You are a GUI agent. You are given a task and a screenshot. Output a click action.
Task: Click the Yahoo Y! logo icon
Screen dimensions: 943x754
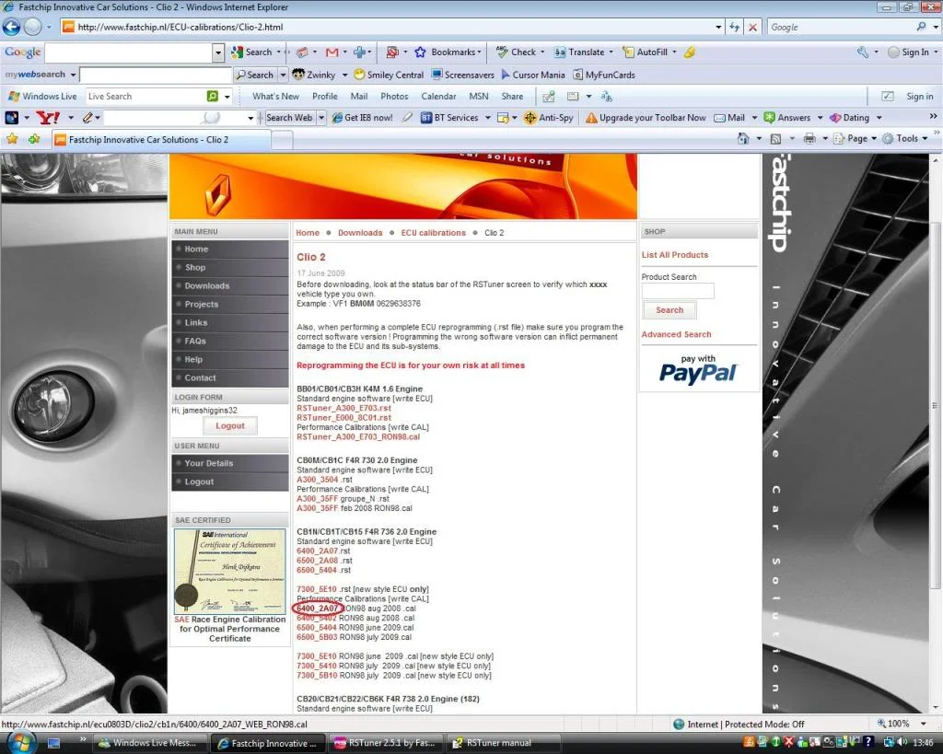pos(48,118)
